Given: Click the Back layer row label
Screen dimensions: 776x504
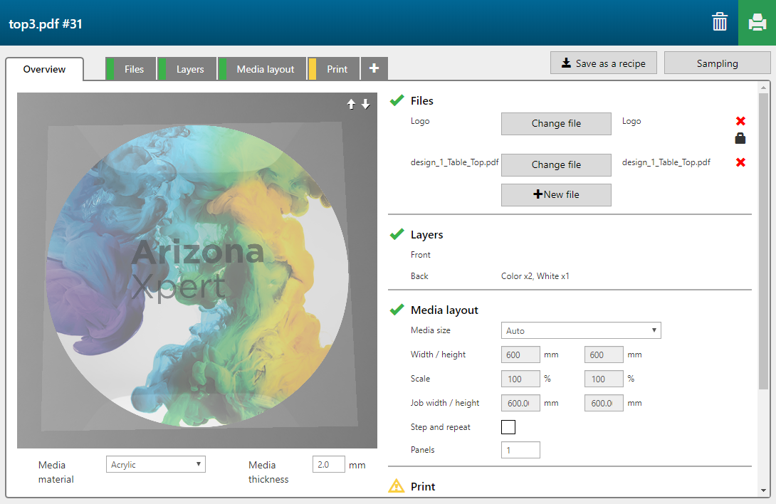Looking at the screenshot, I should pos(419,275).
